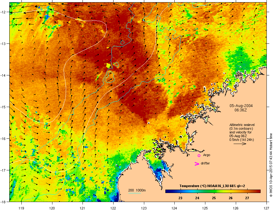The width and height of the screenshot is (273, 211).
Task: Click the latitude axis label '-17'
Action: 4,170
